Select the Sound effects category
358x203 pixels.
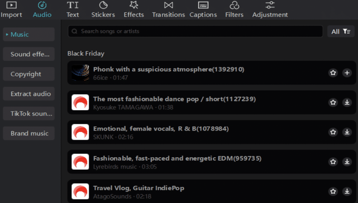click(x=29, y=54)
